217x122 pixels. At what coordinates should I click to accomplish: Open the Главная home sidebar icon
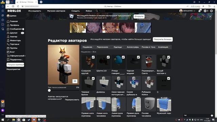click(x=8, y=21)
